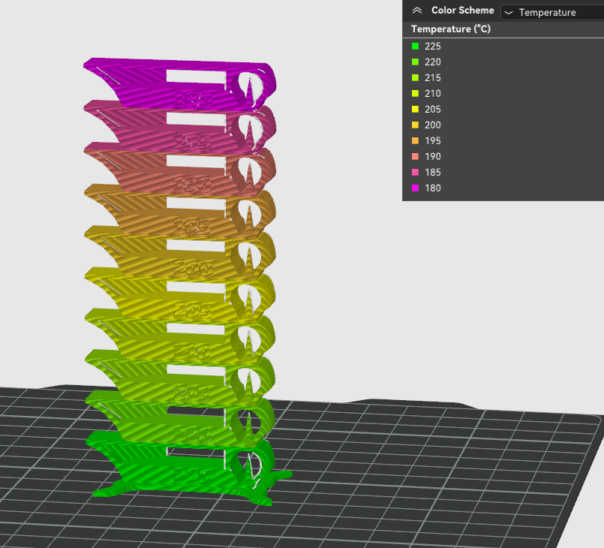Click the 195 temperature color swatch

point(415,141)
